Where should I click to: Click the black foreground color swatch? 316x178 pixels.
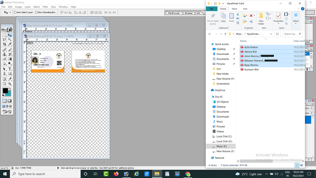click(x=5, y=91)
